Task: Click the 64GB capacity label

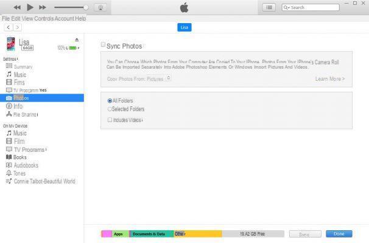Action: [27, 48]
